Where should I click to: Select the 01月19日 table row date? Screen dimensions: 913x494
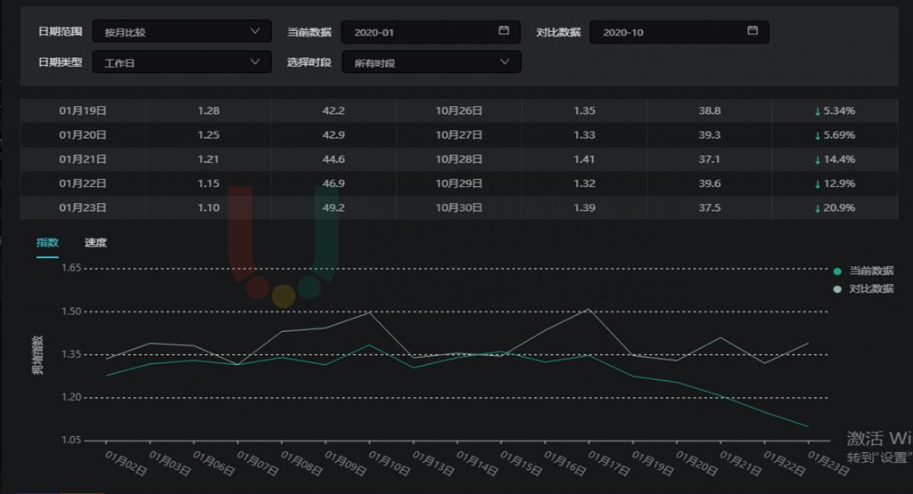pos(83,111)
